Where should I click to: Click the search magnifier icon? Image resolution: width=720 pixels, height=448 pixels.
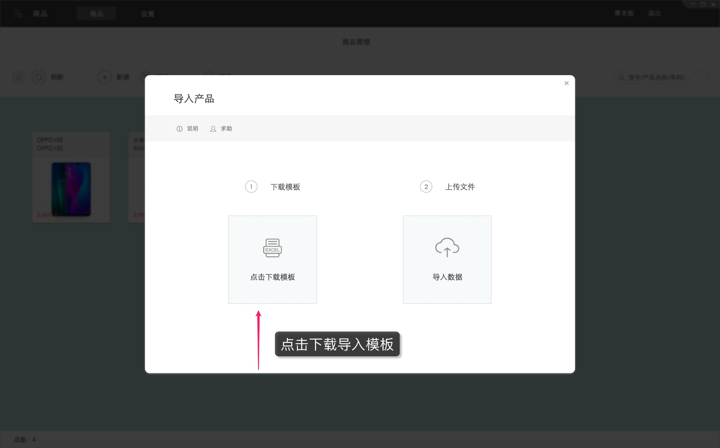click(621, 77)
